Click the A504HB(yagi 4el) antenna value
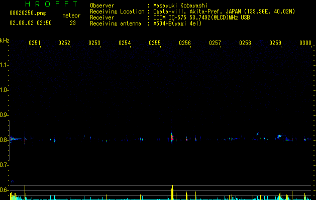This screenshot has height=200, width=316. click(x=177, y=23)
